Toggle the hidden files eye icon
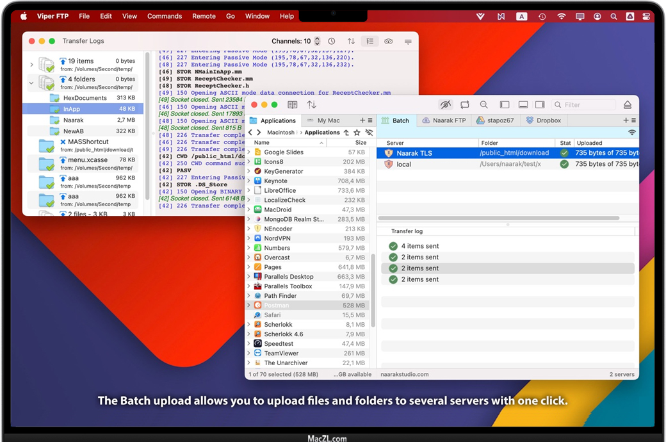The image size is (666, 442). point(446,104)
